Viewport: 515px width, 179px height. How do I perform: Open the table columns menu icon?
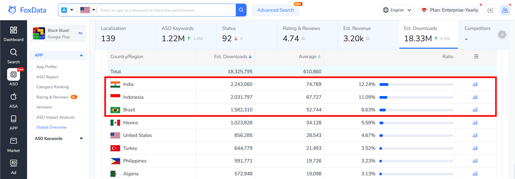[476, 56]
